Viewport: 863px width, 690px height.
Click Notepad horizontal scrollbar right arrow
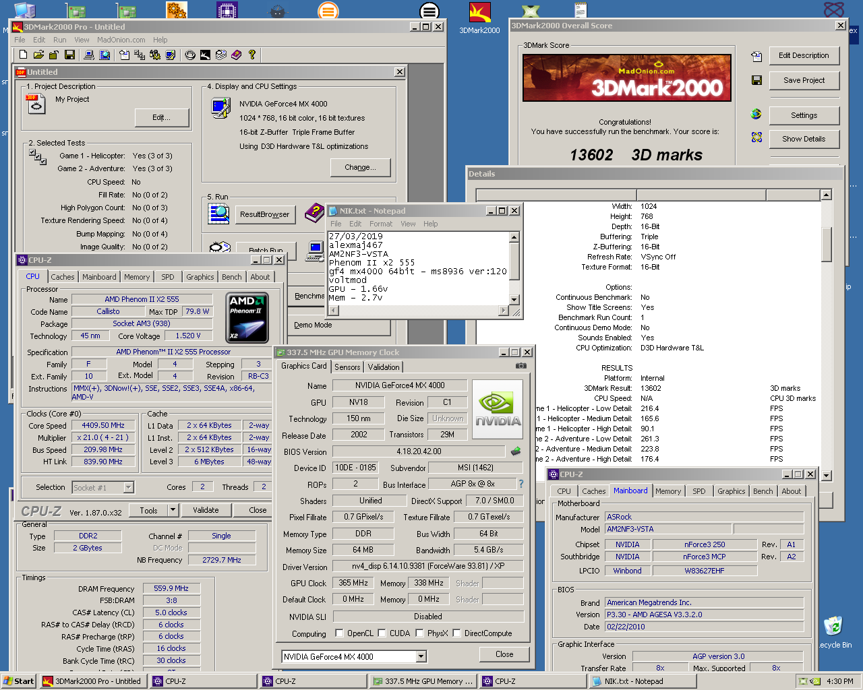pos(503,311)
